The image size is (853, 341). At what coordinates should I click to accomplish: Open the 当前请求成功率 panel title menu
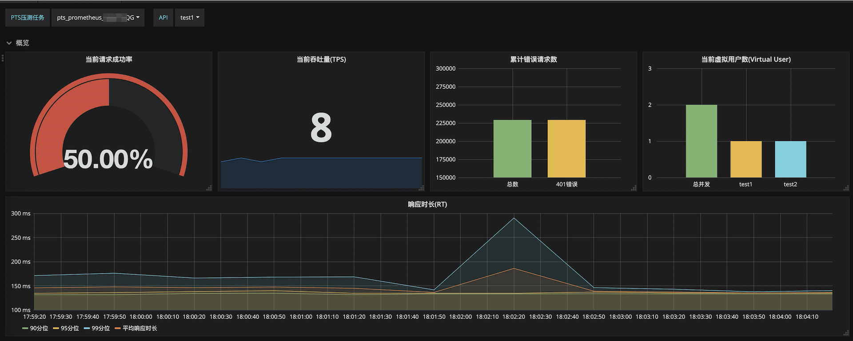109,59
